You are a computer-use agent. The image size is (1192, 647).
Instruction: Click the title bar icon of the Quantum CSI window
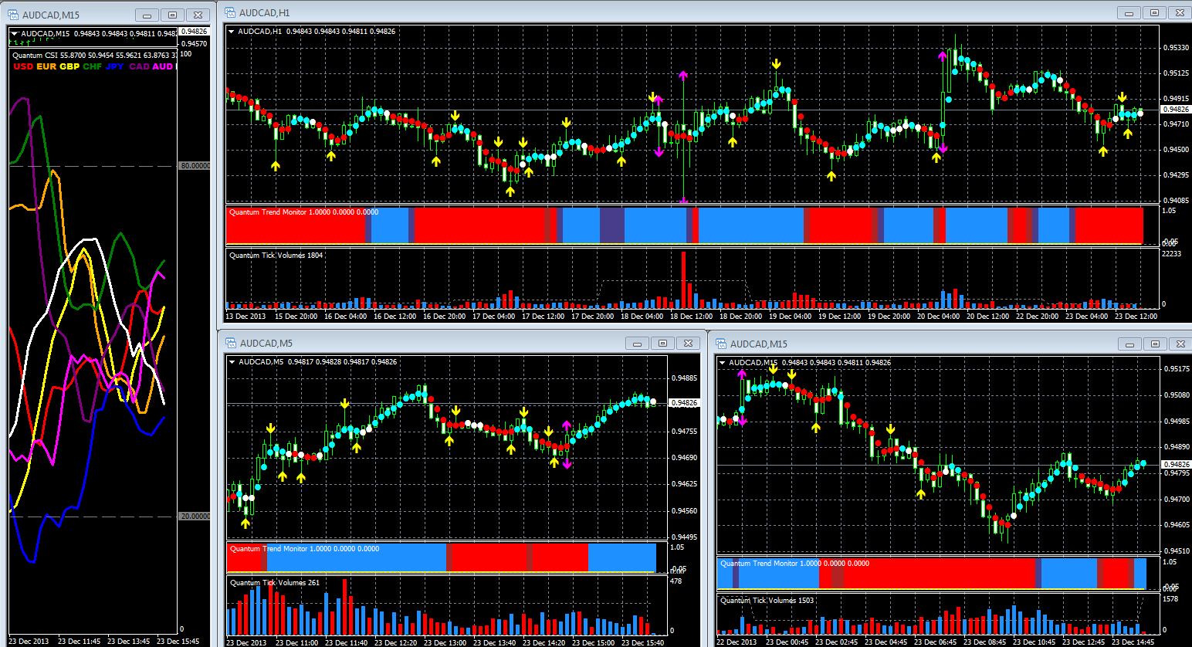13,15
